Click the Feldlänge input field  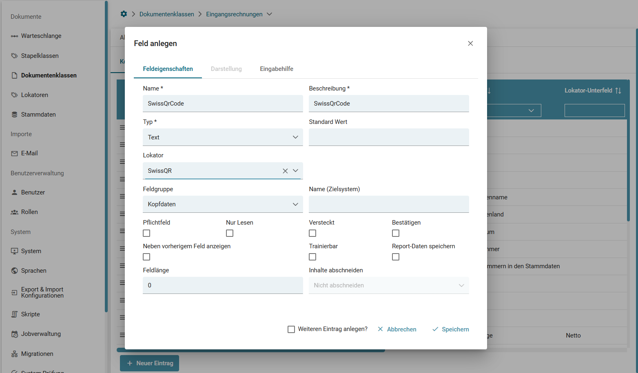click(223, 285)
